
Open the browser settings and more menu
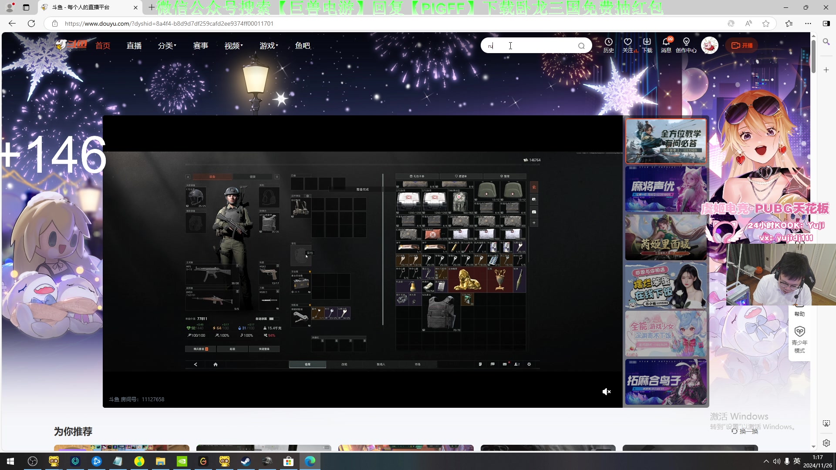[808, 23]
